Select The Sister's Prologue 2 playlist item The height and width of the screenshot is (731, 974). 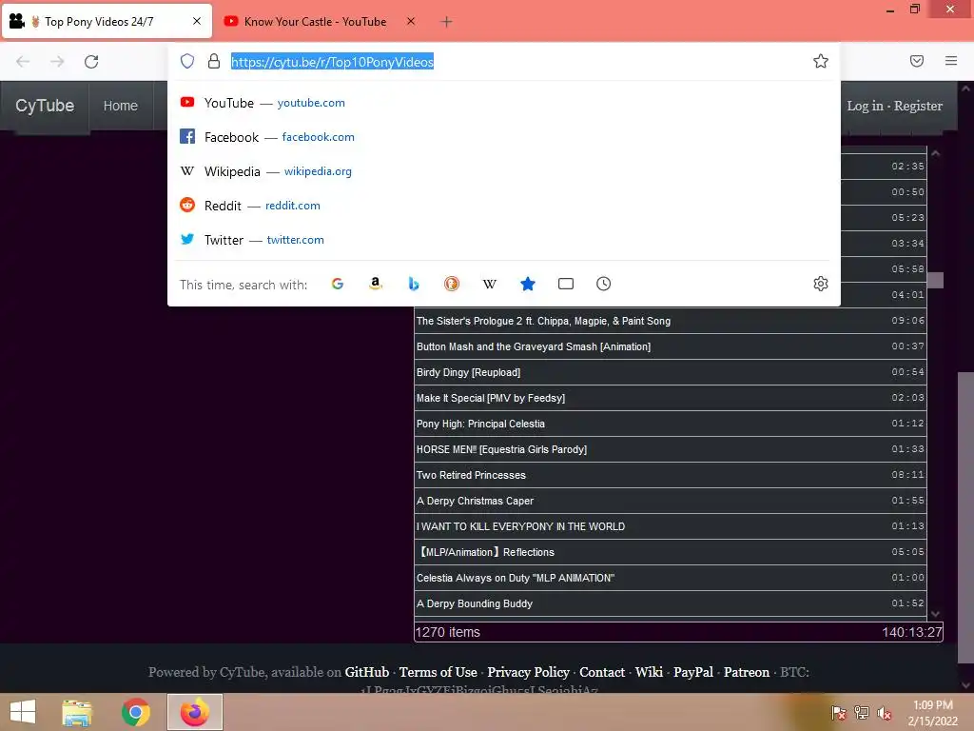tap(671, 321)
